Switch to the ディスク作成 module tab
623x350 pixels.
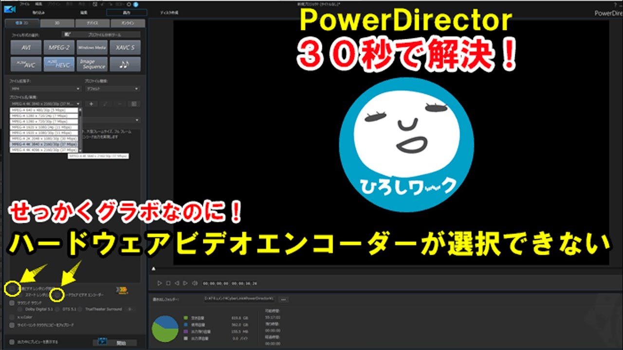point(170,12)
